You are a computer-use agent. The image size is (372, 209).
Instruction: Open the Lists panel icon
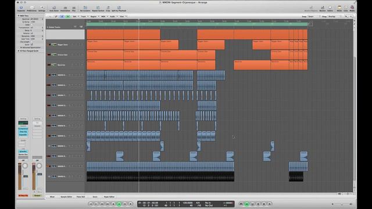click(x=346, y=9)
